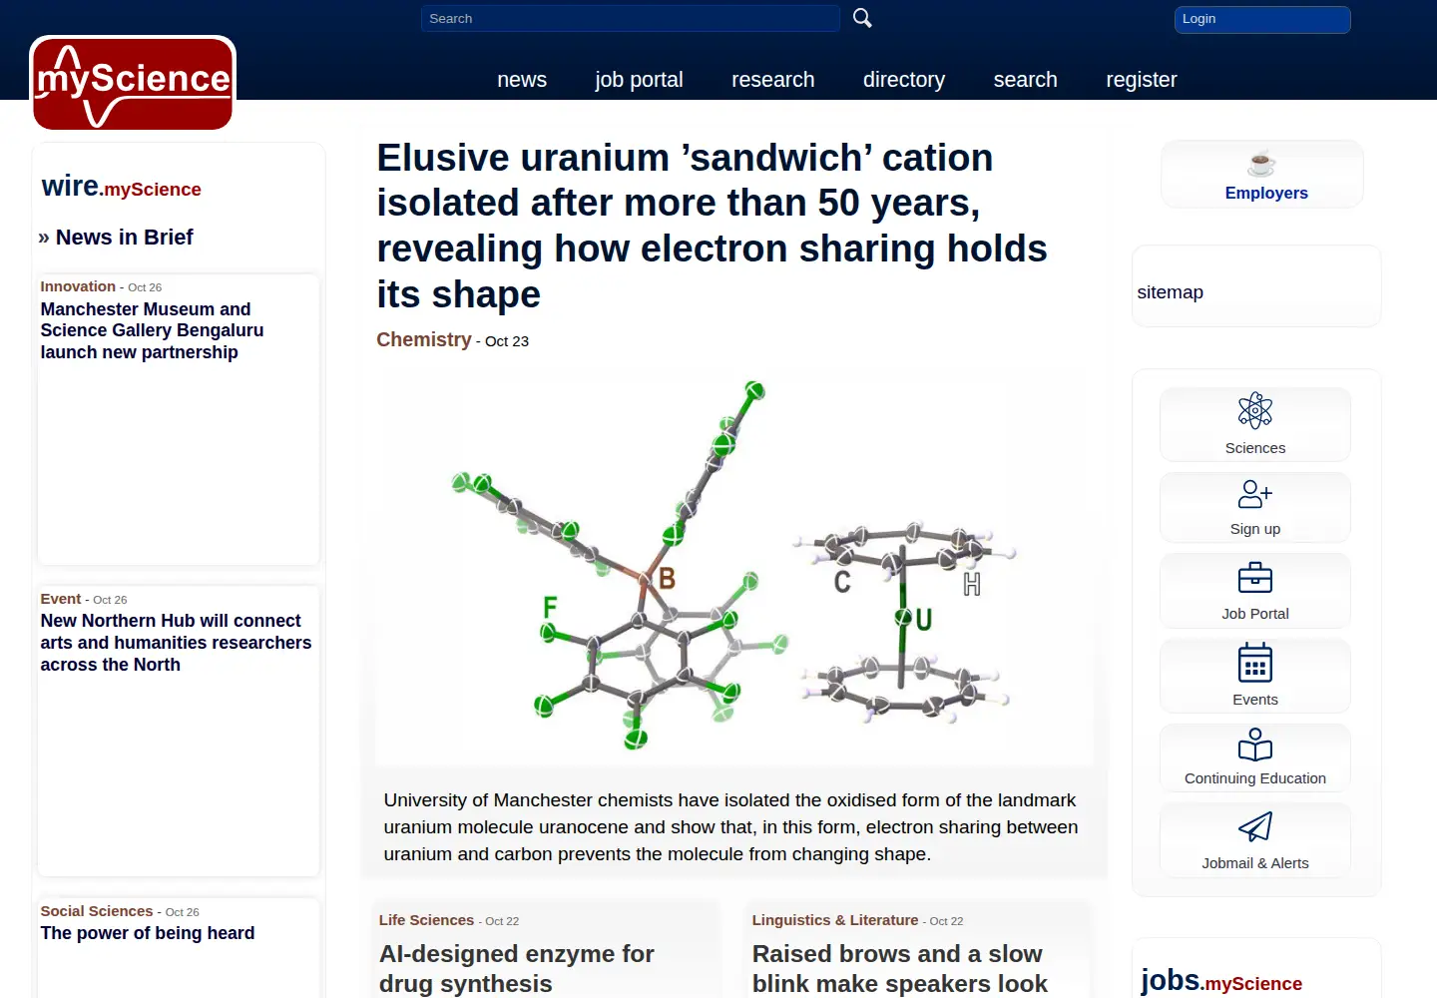Open the Chemistry category link
The image size is (1437, 998).
(x=424, y=339)
